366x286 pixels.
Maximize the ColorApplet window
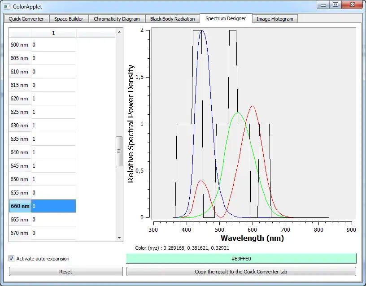pos(335,5)
